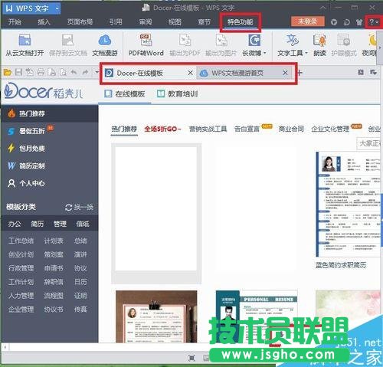Open the help question mark dropdown
Screen dimensions: 383x367
pyautogui.click(x=374, y=22)
